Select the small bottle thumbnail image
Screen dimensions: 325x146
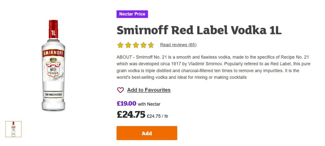tap(13, 129)
